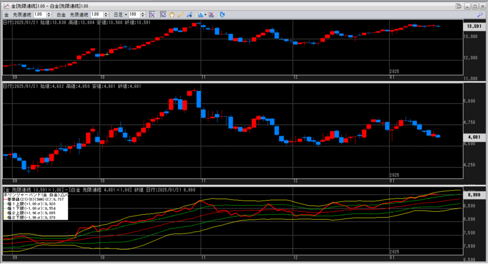Open the 日足 timeframe dropdown

[x=120, y=15]
